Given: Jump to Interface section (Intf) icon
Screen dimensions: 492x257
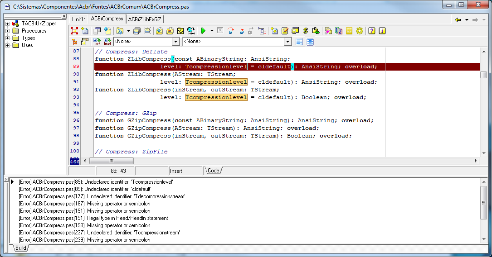Looking at the screenshot, I should tap(97, 42).
